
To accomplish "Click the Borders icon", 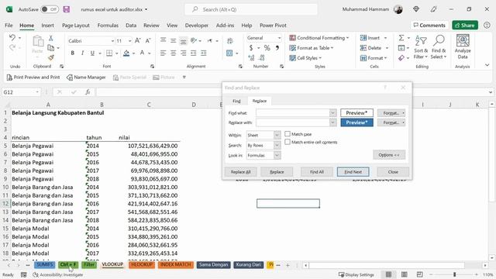I will pyautogui.click(x=109, y=53).
